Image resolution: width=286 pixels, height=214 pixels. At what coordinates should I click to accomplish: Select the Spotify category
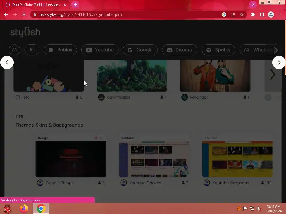point(218,50)
